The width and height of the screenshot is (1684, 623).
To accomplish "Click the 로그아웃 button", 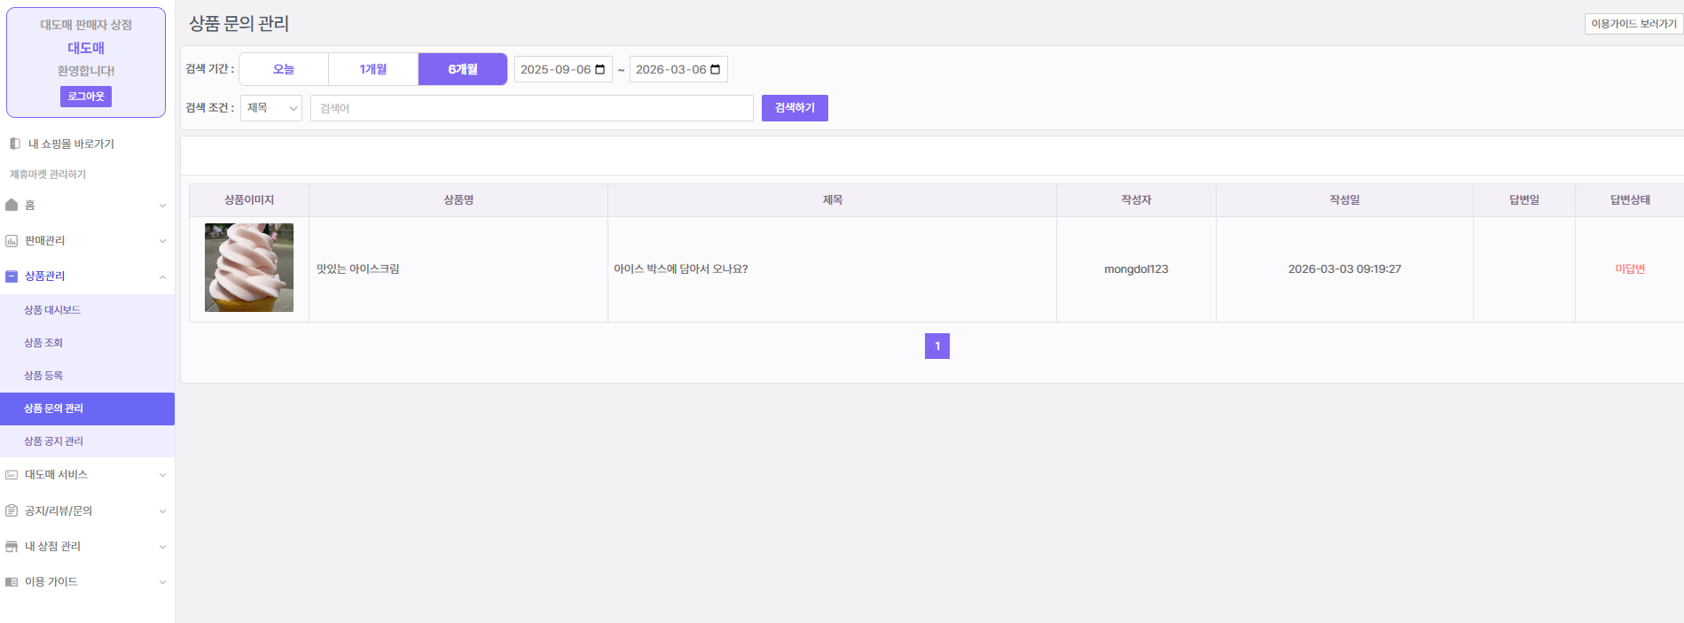I will (x=86, y=97).
